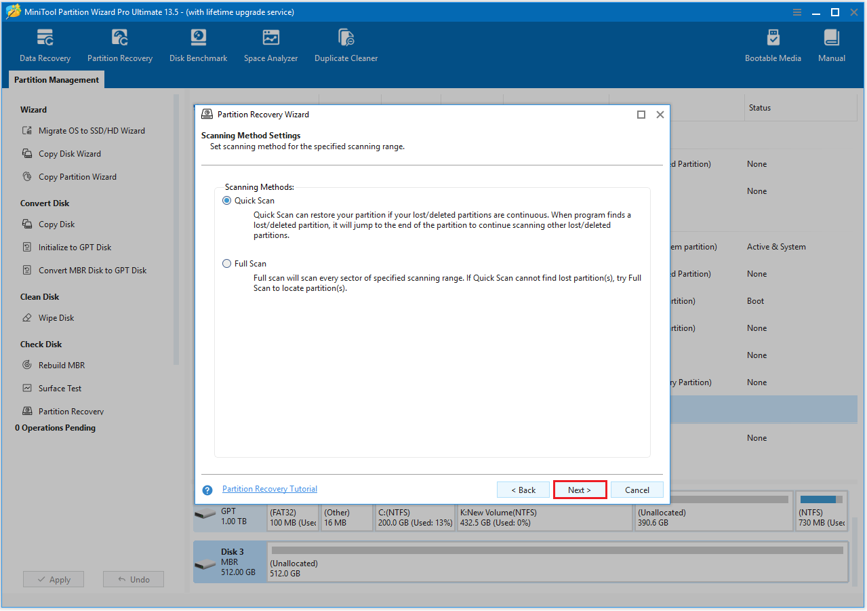Start the Duplicate Cleaner
The width and height of the screenshot is (867, 611).
pos(346,44)
